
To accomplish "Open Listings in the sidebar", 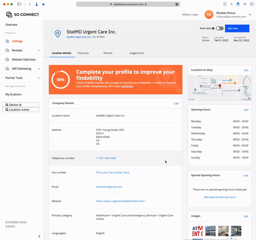I will pos(17,41).
